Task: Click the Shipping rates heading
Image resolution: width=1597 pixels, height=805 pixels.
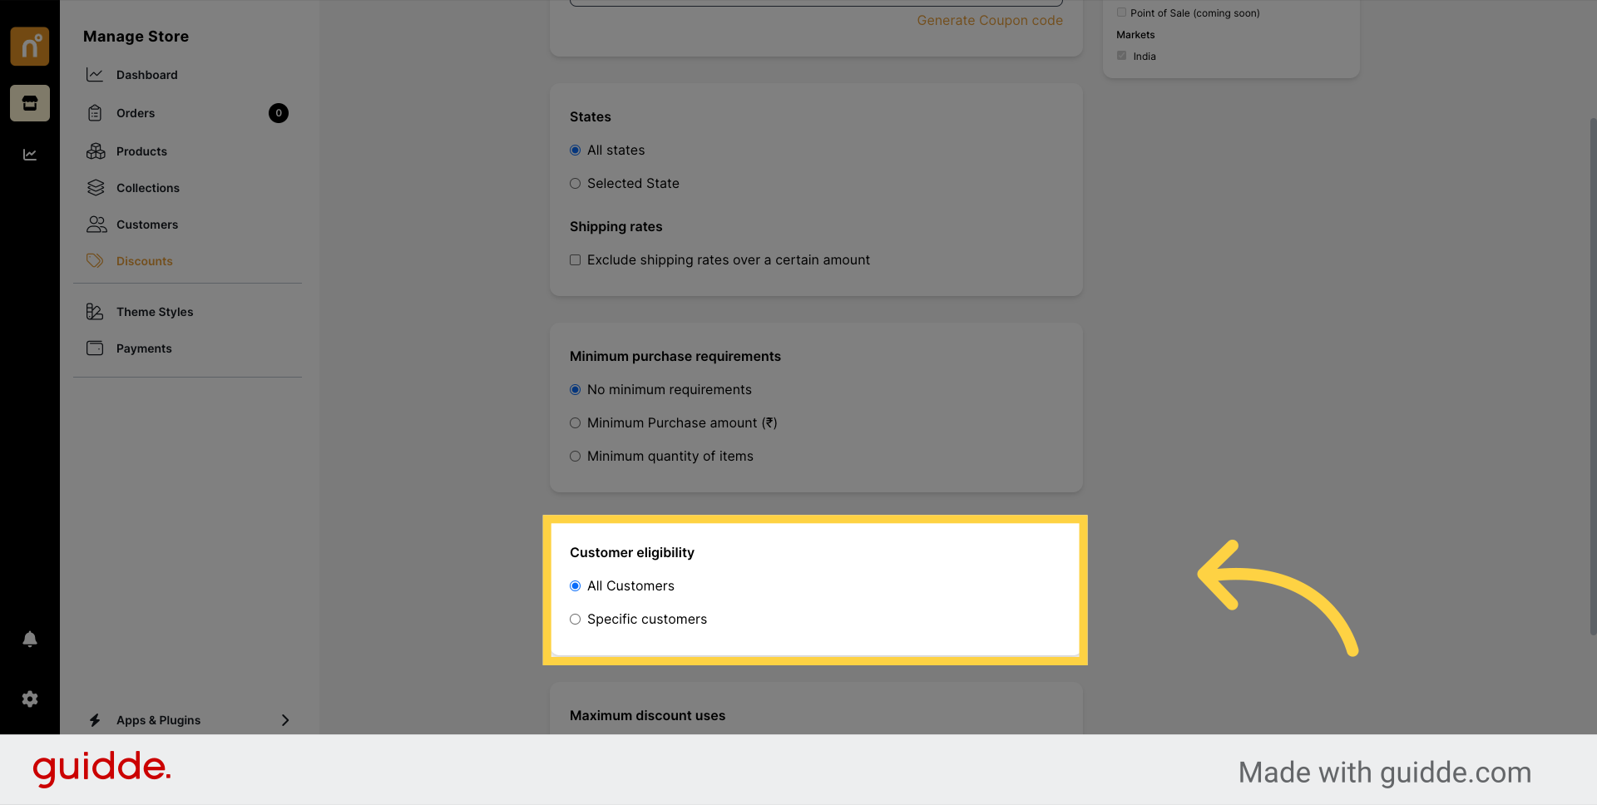Action: [x=616, y=226]
